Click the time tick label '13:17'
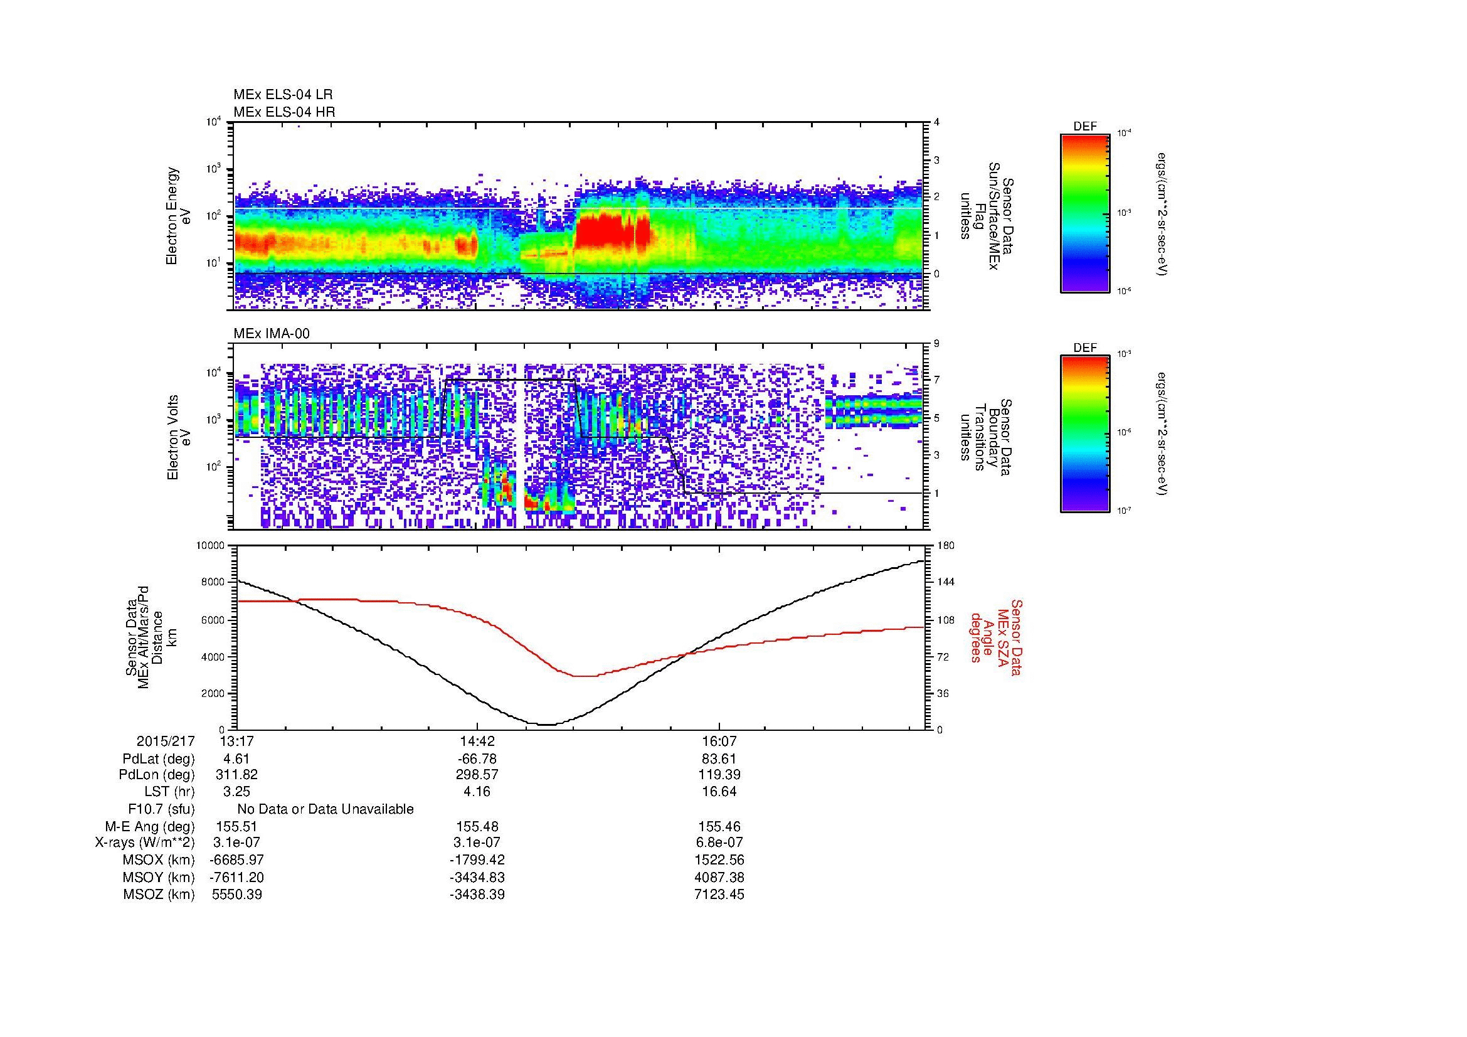Viewport: 1467px width, 1037px height. (236, 742)
